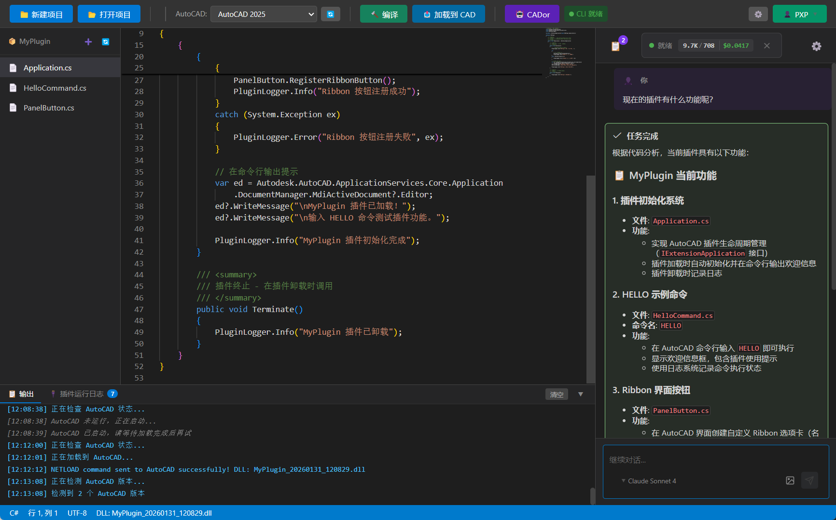The height and width of the screenshot is (520, 836).
Task: Attach image in chat input
Action: 790,480
